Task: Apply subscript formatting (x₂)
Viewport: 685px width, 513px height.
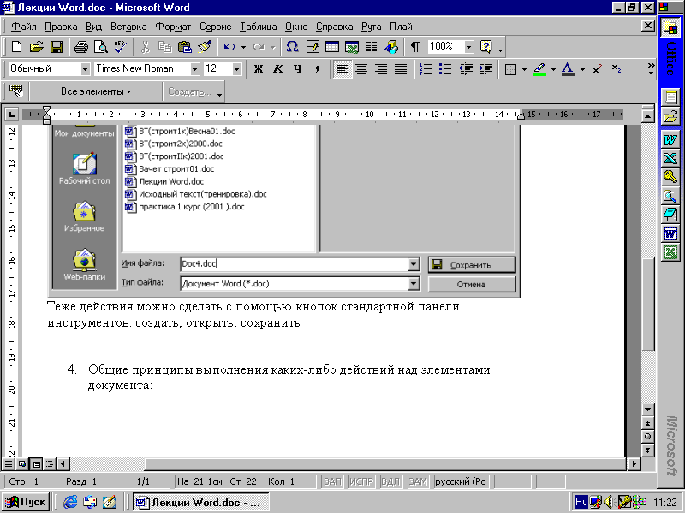Action: point(616,69)
